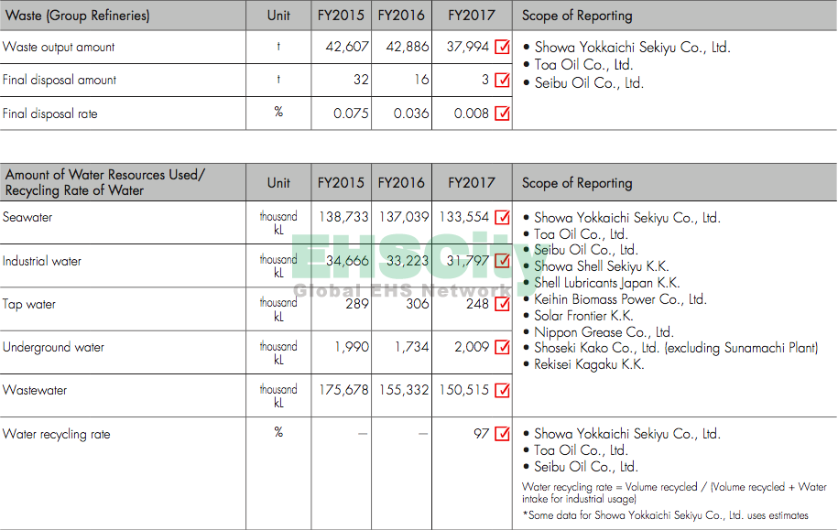
Task: Click the "Seawater" row label
Action: tap(27, 218)
